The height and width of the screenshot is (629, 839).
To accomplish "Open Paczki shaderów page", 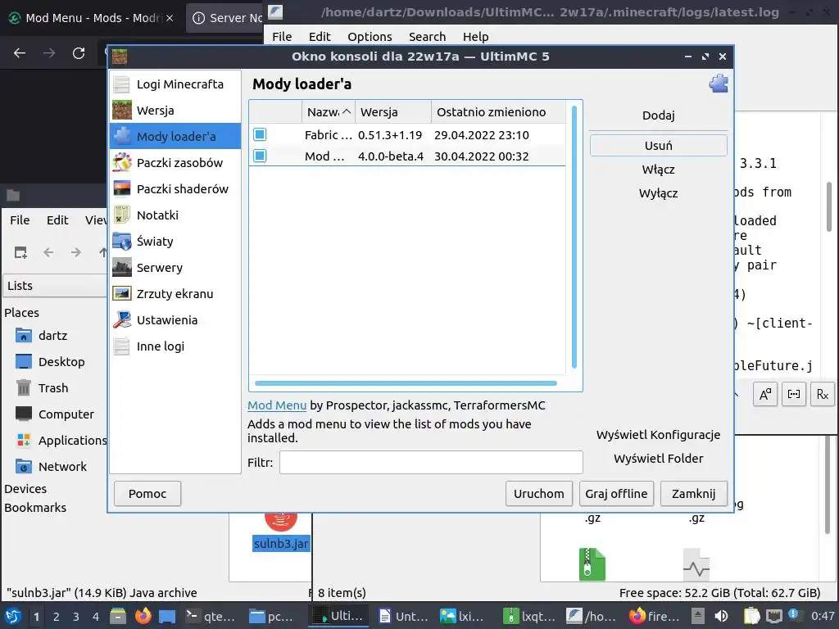I will [175, 189].
